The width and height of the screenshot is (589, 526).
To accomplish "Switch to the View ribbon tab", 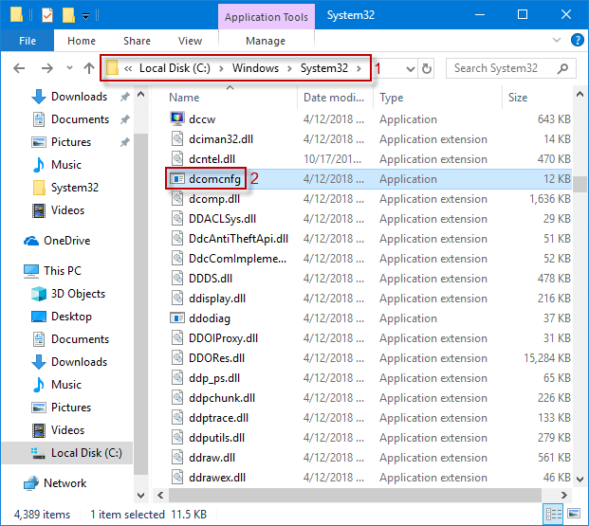I will (190, 41).
